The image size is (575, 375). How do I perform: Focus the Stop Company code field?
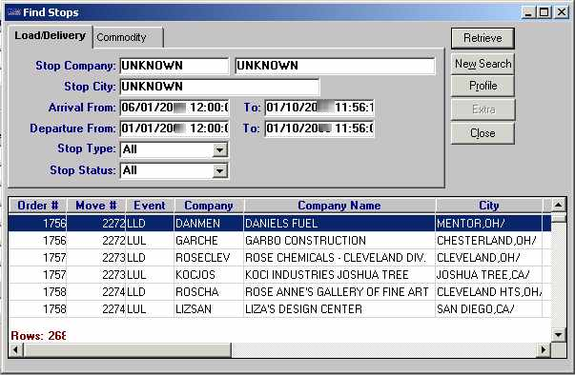pyautogui.click(x=175, y=66)
